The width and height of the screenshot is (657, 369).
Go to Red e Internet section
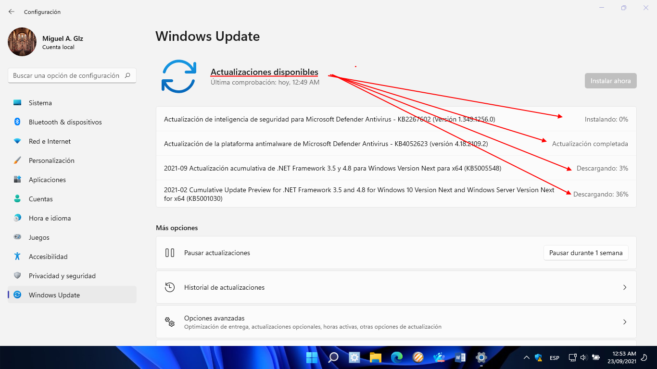click(72, 141)
